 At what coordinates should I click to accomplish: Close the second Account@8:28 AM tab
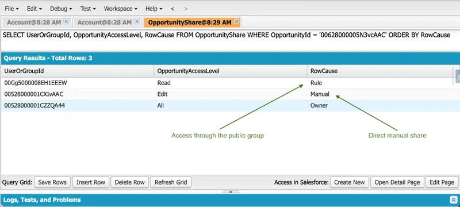pyautogui.click(x=137, y=21)
